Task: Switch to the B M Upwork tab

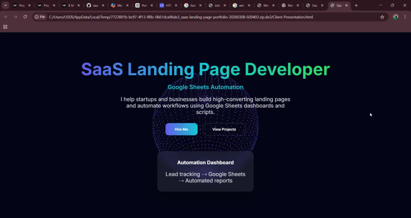Action: point(71,5)
